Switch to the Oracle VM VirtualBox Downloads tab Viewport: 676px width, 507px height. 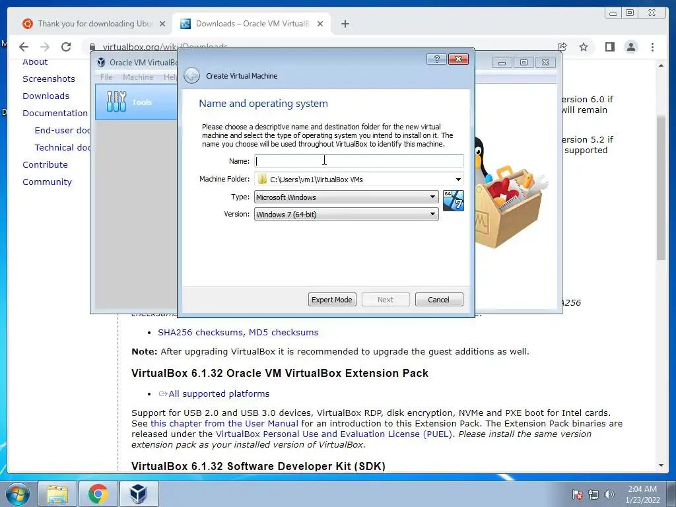point(252,24)
